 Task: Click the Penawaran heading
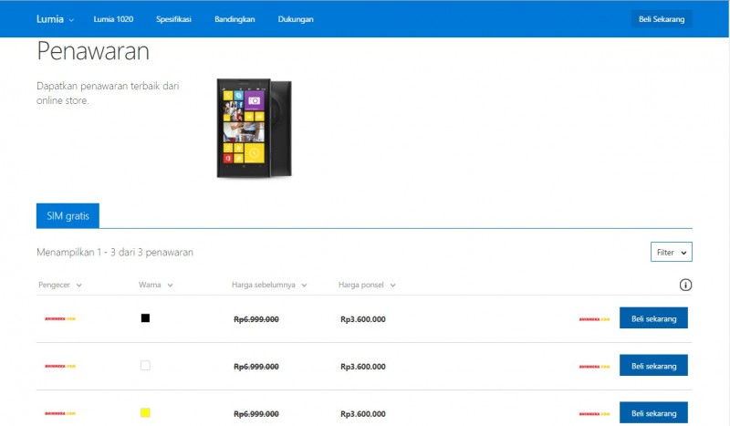click(93, 51)
